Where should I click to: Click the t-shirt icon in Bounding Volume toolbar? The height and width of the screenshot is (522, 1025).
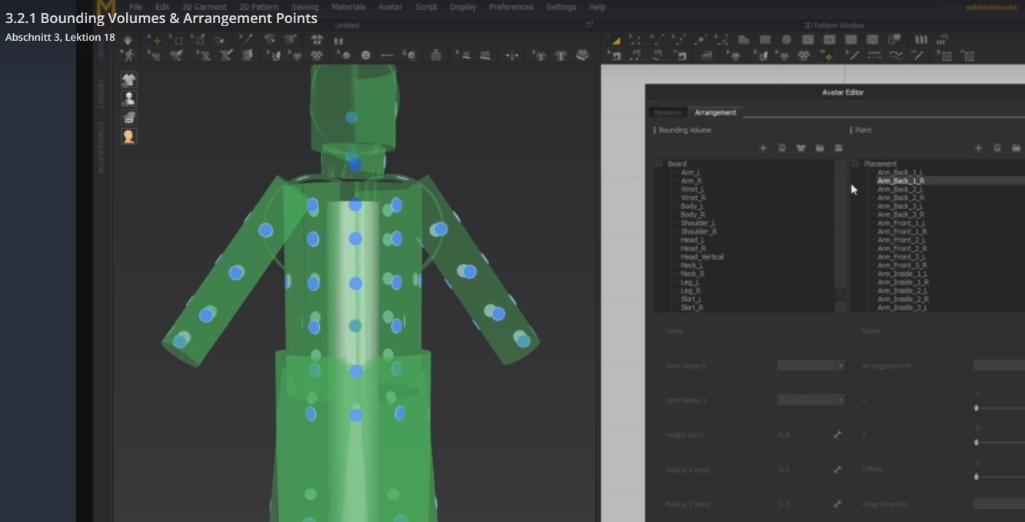click(800, 148)
